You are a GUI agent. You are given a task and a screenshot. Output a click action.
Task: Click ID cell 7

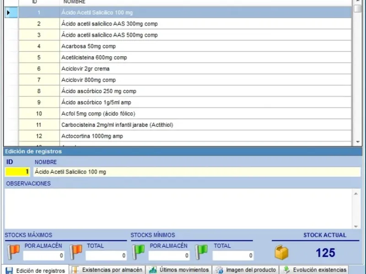[39, 80]
